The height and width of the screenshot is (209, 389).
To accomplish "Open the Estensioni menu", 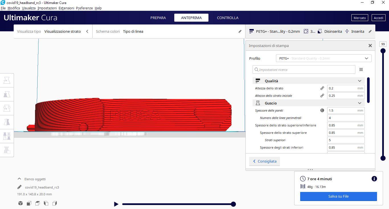I will pos(66,8).
